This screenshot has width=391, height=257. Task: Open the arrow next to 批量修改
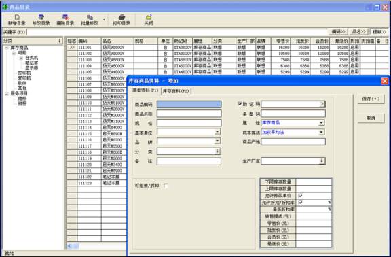coord(105,20)
